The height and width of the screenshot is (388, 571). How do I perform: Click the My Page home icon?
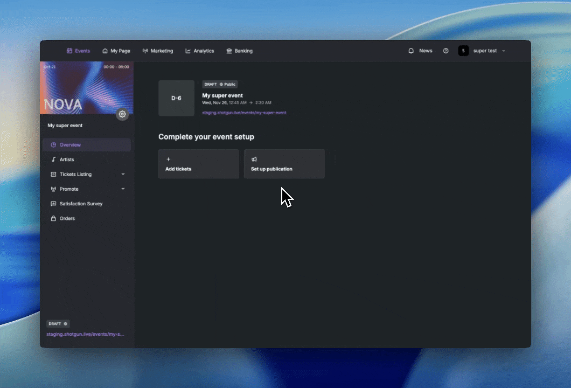click(x=105, y=51)
